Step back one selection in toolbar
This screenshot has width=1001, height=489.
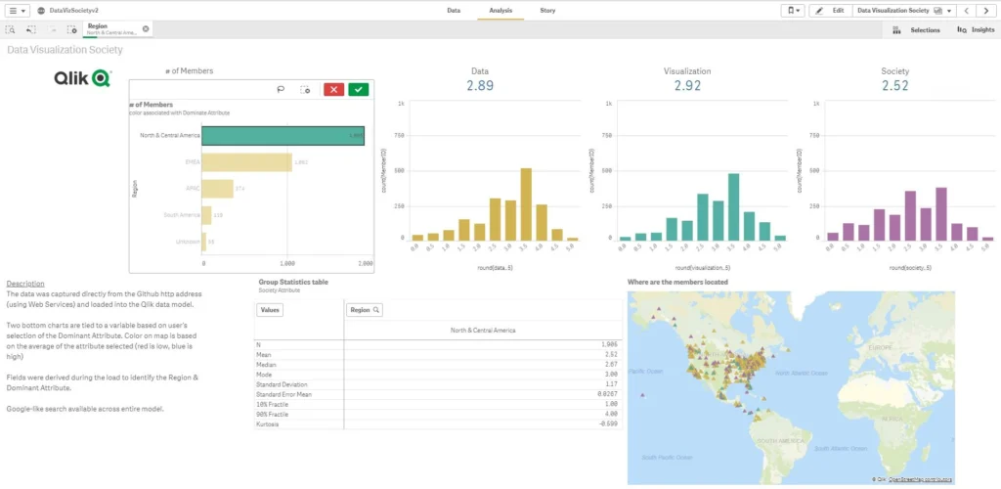pos(31,29)
